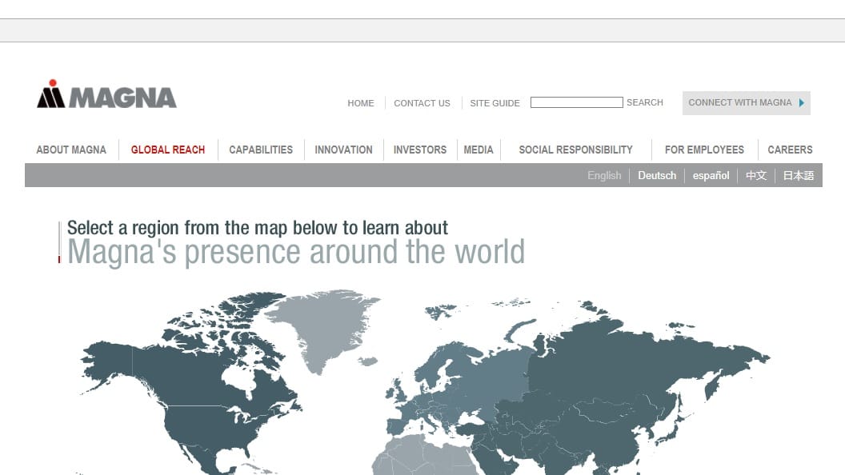The width and height of the screenshot is (845, 475).
Task: Switch language to español
Action: click(711, 176)
